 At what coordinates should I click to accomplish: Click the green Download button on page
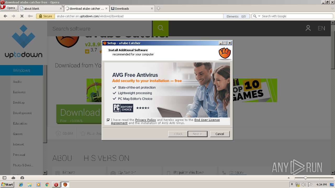tap(79, 114)
